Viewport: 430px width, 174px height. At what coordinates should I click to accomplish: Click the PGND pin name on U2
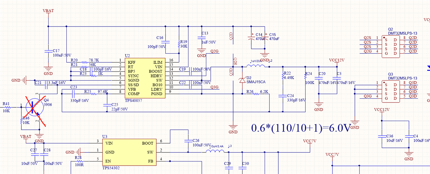[x=156, y=94]
